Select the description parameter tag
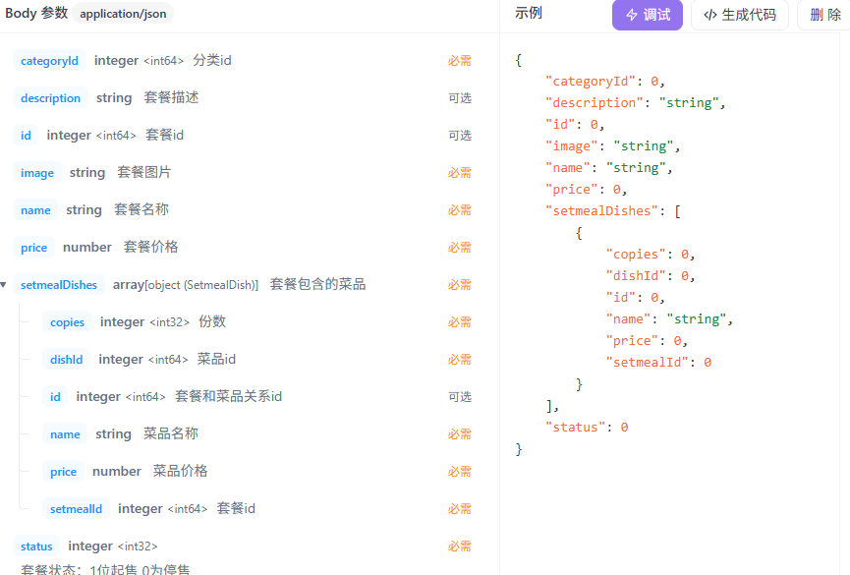 tap(50, 98)
